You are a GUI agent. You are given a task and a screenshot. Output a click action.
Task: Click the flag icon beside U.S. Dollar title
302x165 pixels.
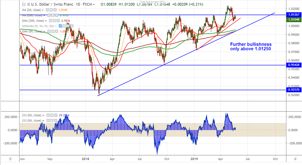(x=29, y=4)
